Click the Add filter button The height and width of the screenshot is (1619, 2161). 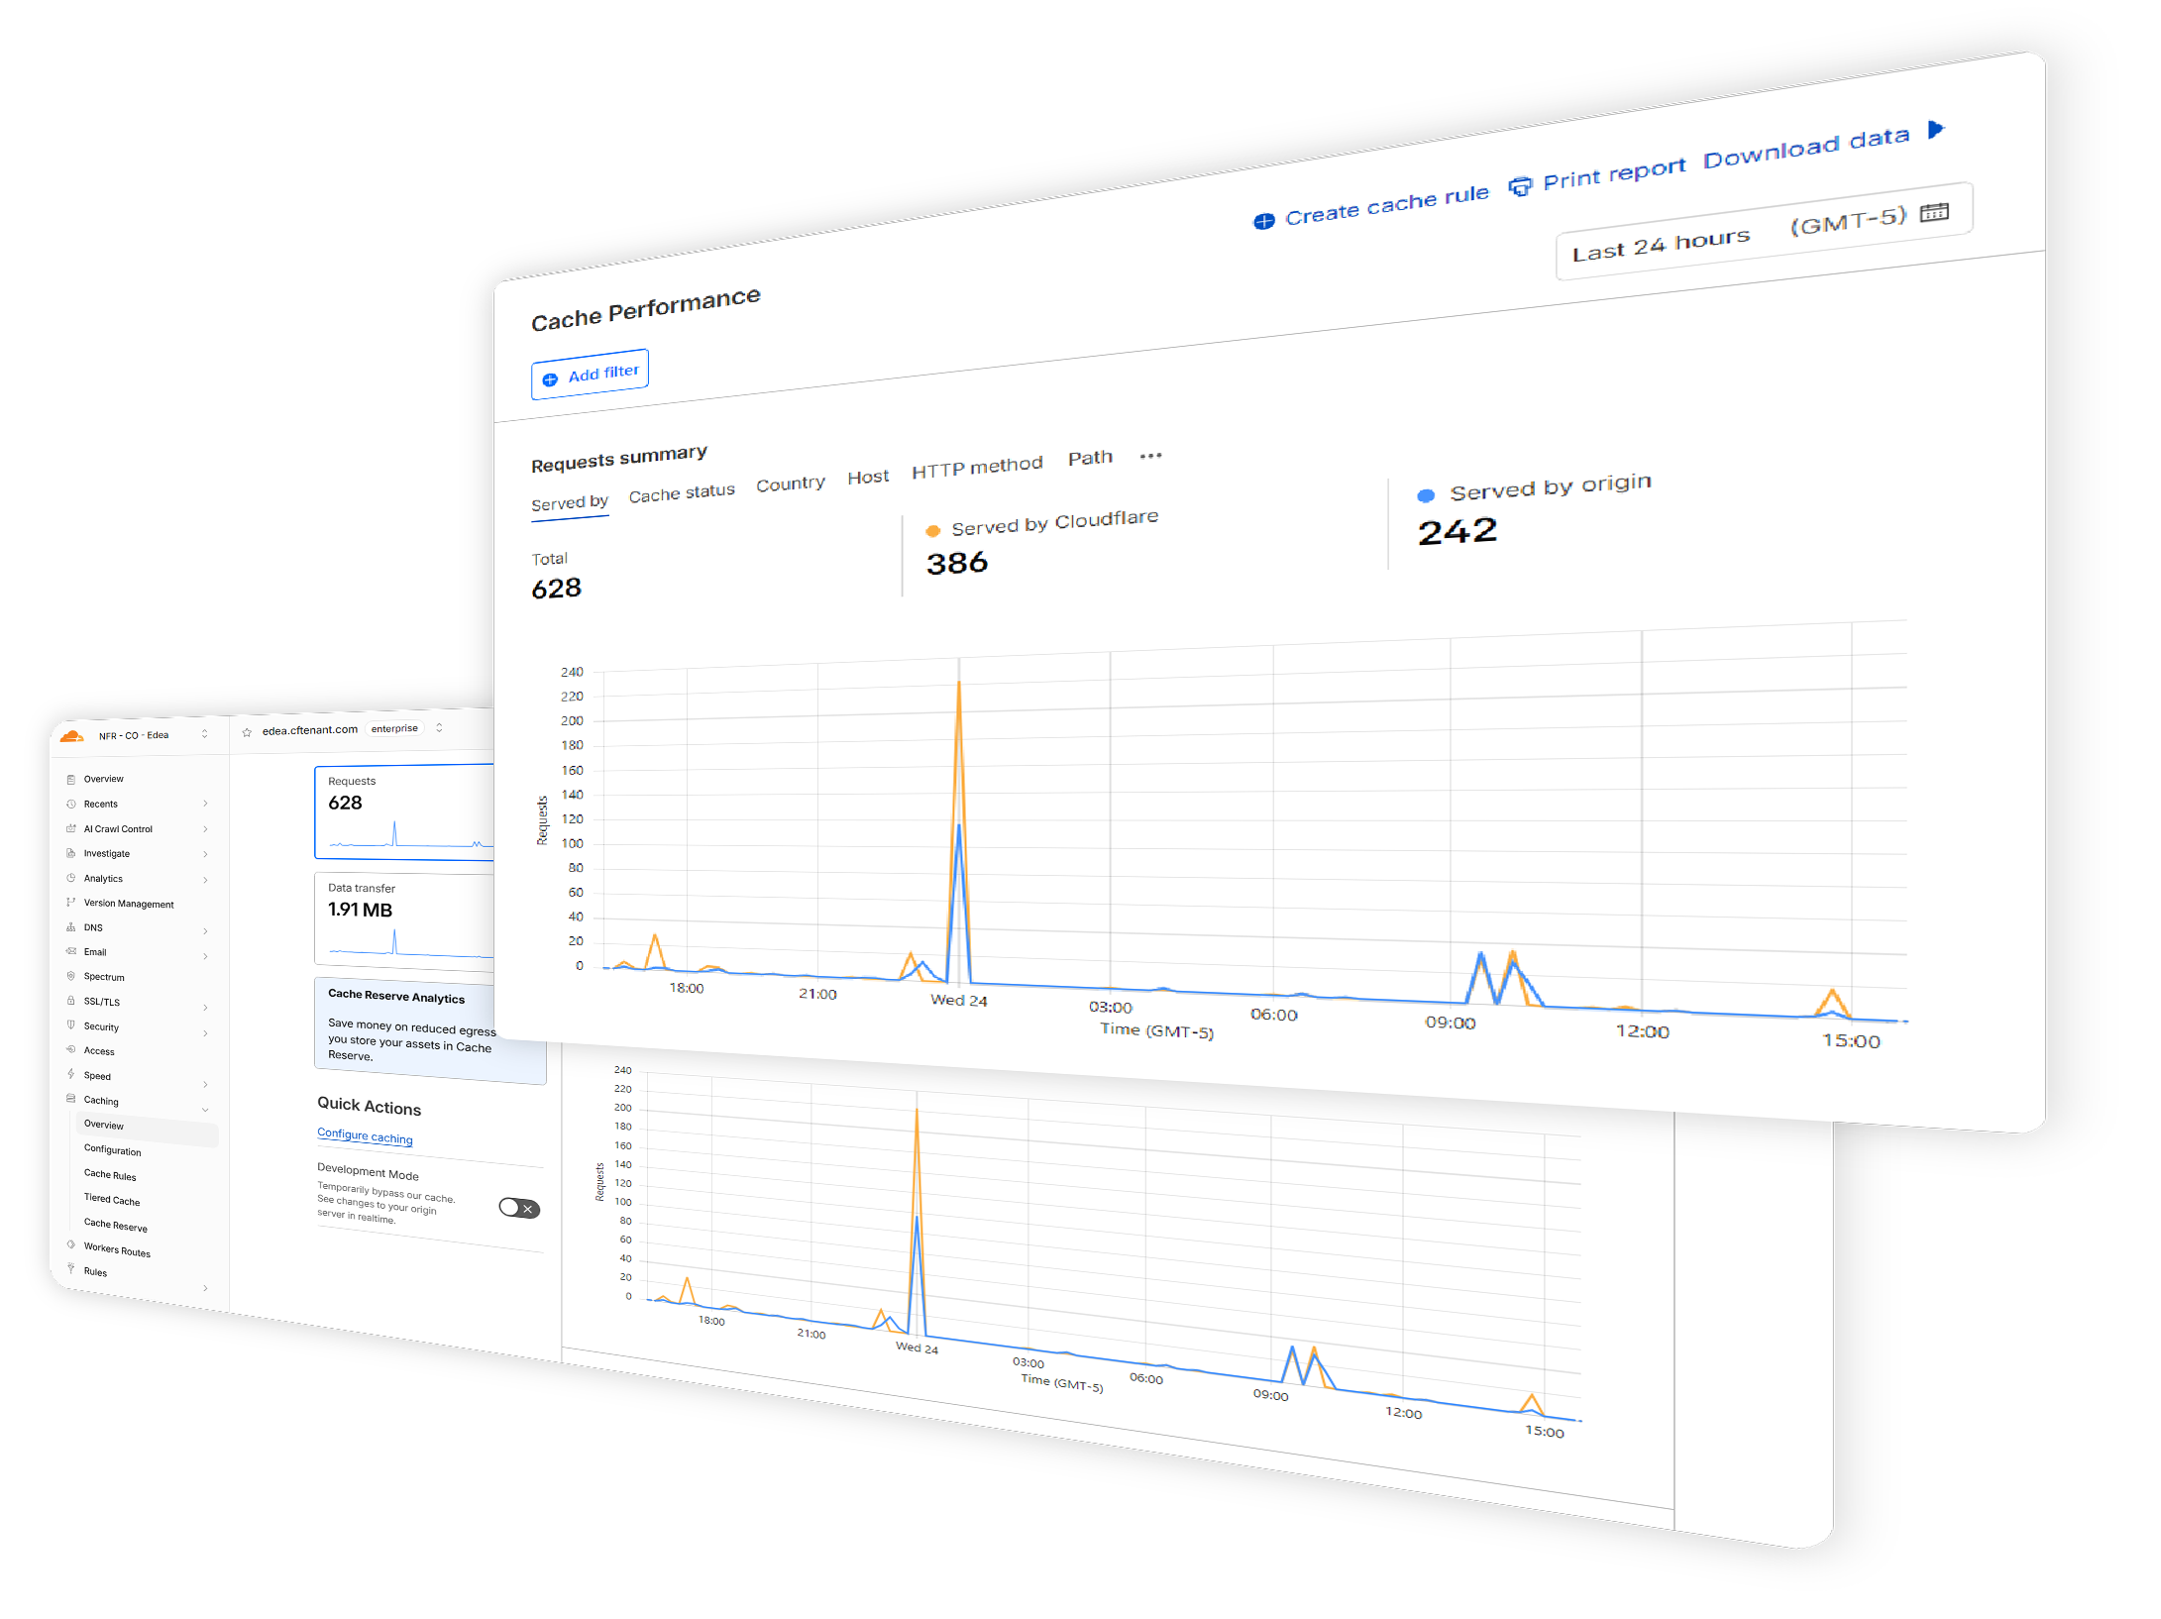click(590, 375)
